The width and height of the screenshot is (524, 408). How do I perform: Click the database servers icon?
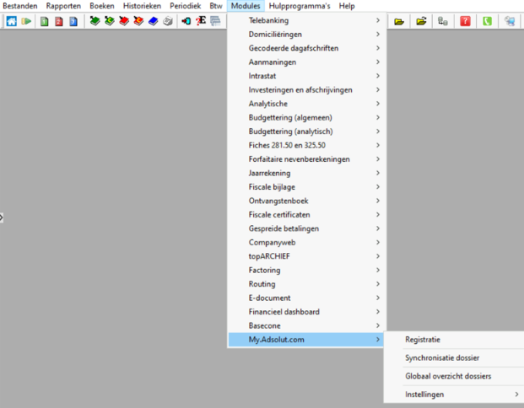tap(443, 21)
